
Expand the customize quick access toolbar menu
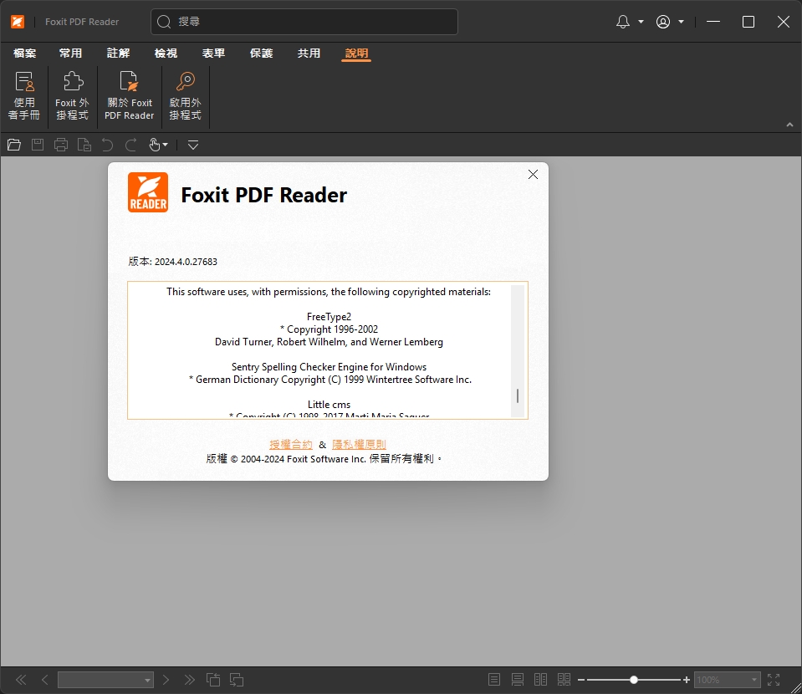[193, 145]
